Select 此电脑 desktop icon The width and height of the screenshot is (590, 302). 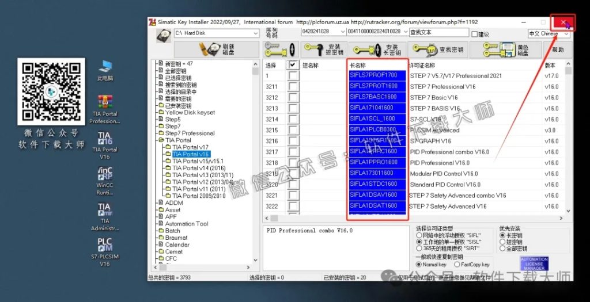point(105,71)
